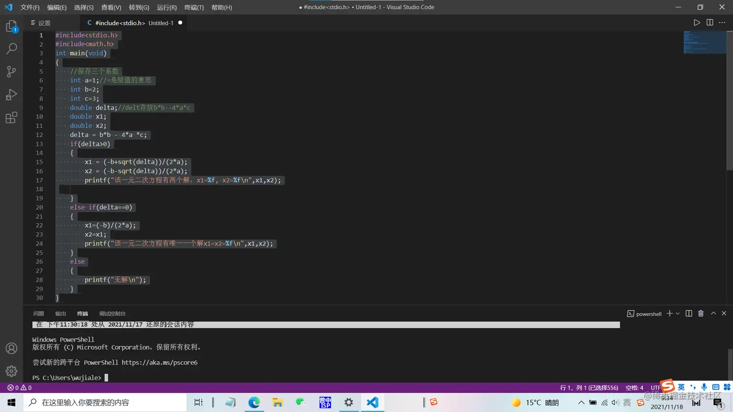Toggle Sogou input voice microphone icon
The height and width of the screenshot is (412, 733).
click(x=704, y=387)
